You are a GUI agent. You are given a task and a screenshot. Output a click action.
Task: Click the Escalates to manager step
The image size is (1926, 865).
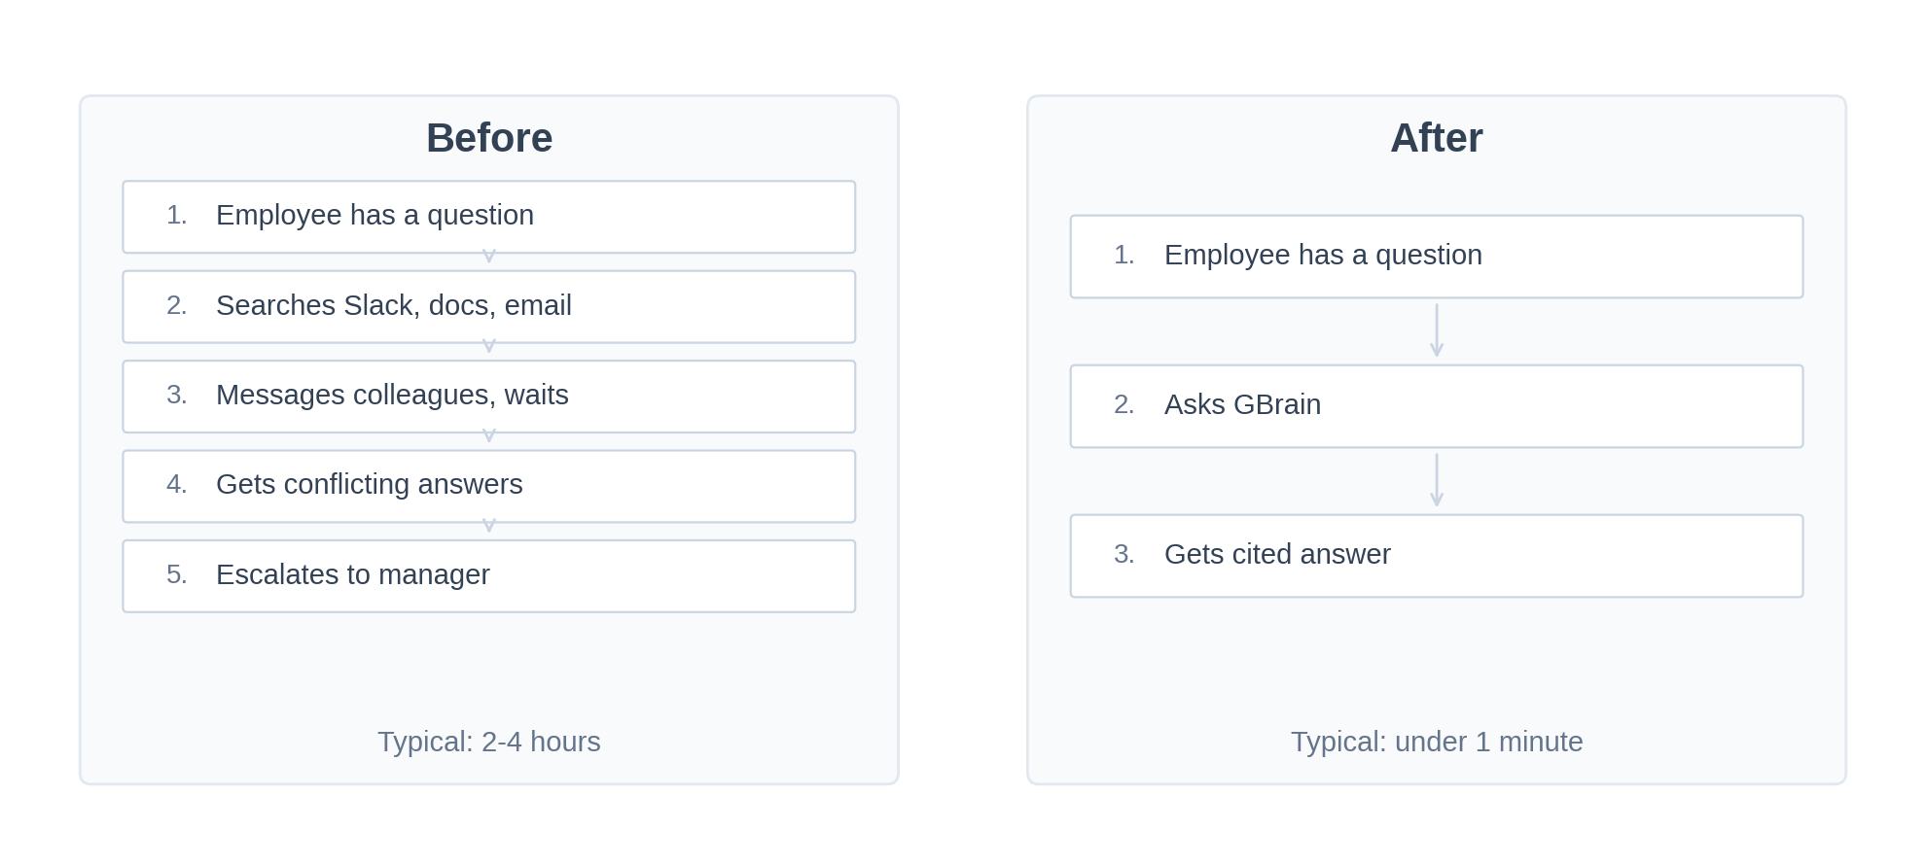[489, 576]
